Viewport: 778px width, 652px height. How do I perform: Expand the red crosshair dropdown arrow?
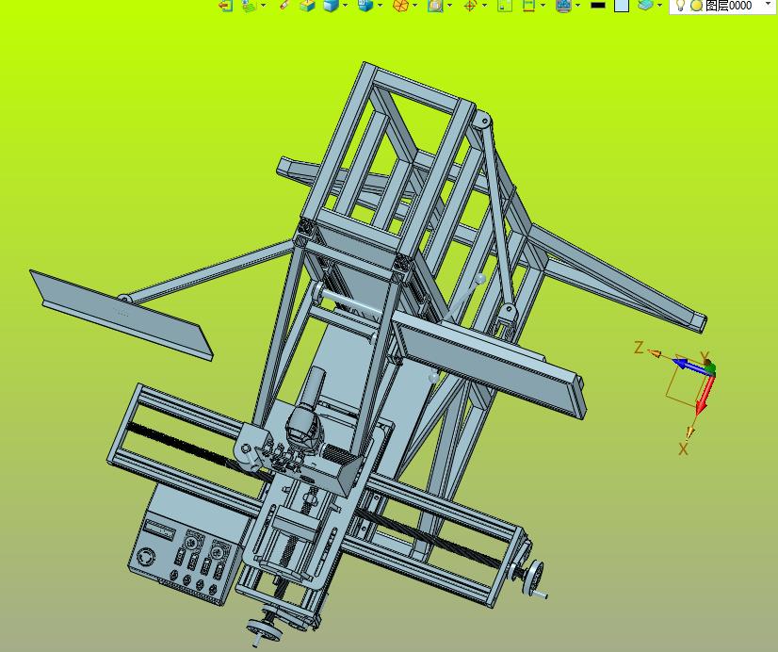tap(484, 6)
